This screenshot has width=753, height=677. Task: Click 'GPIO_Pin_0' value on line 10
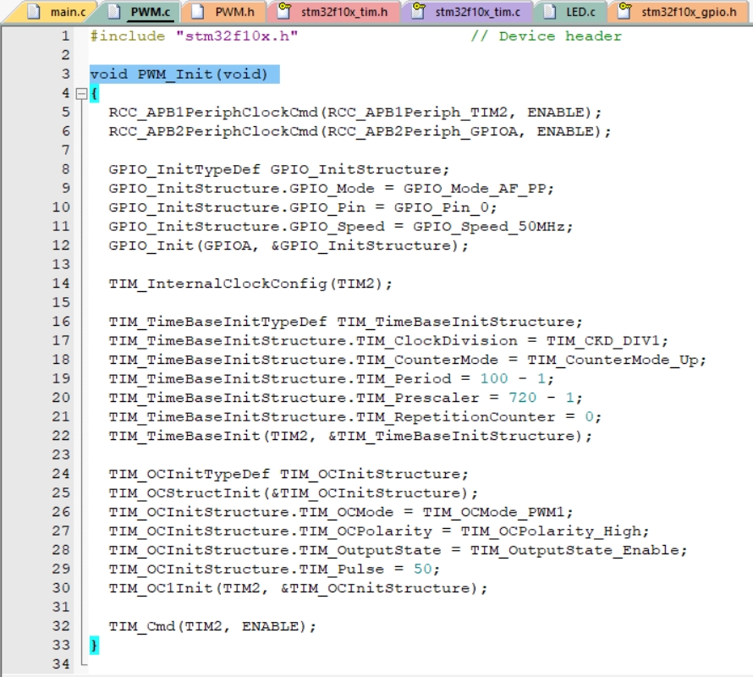coord(441,207)
